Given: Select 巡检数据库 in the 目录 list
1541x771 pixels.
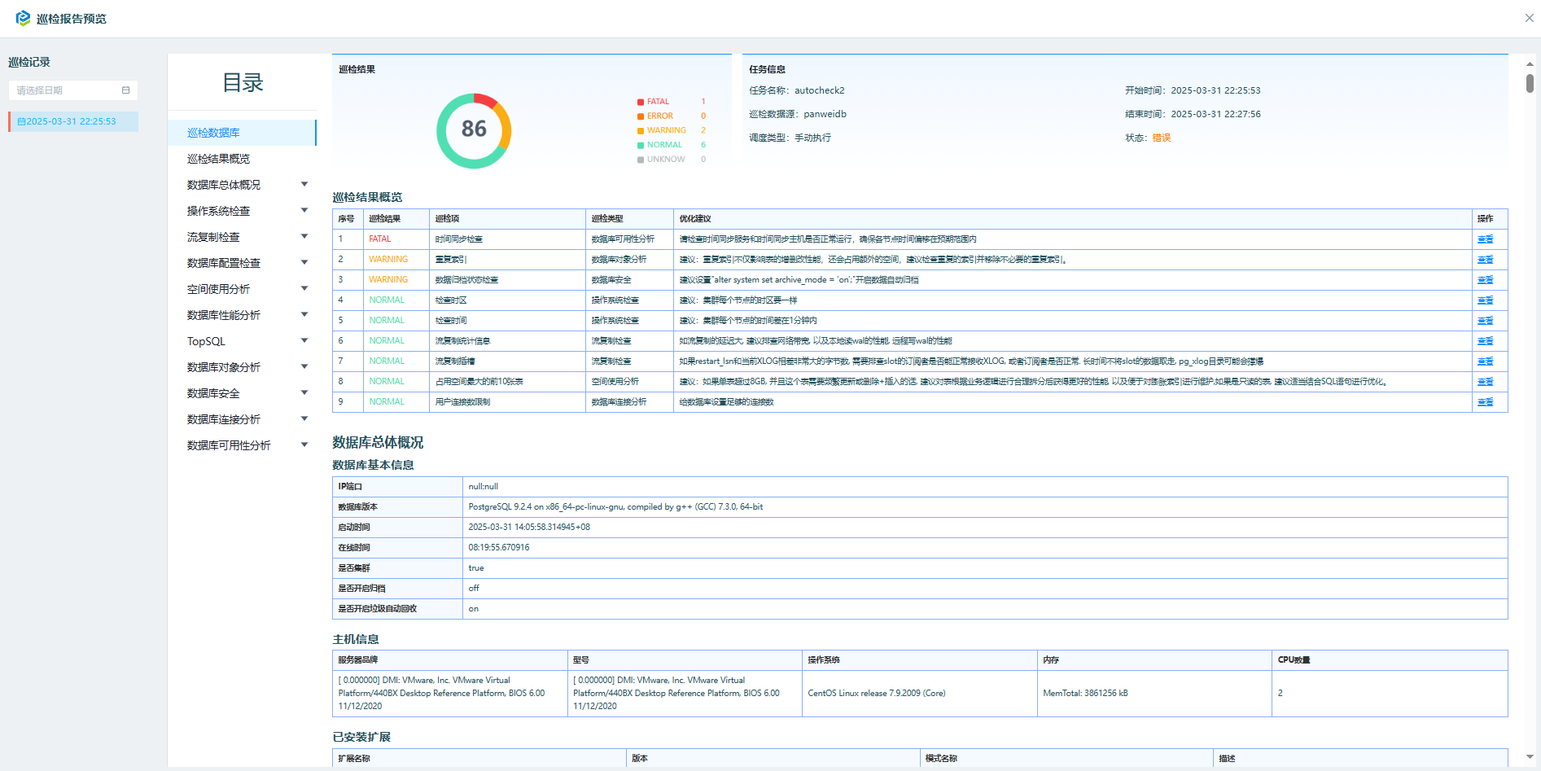Looking at the screenshot, I should click(213, 133).
